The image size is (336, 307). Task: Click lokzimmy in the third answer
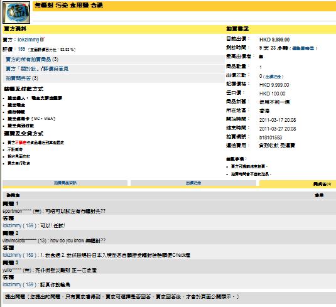point(12,285)
